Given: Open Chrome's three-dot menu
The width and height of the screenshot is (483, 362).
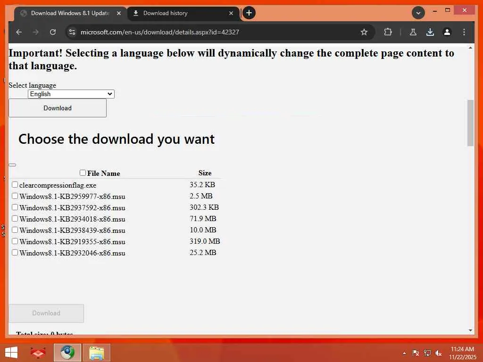Looking at the screenshot, I should click(x=464, y=32).
